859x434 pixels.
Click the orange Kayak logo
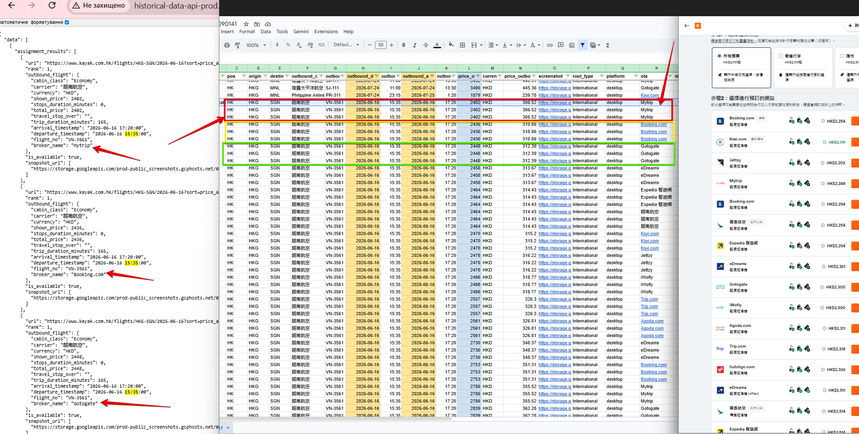tap(698, 26)
